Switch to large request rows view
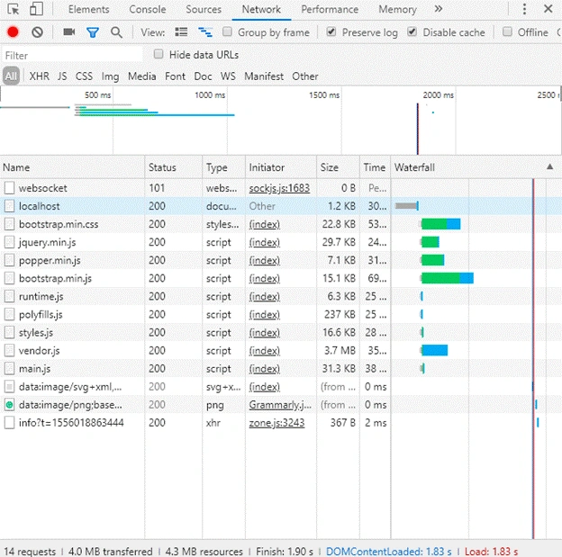Viewport: 562px width, 557px height. [181, 32]
